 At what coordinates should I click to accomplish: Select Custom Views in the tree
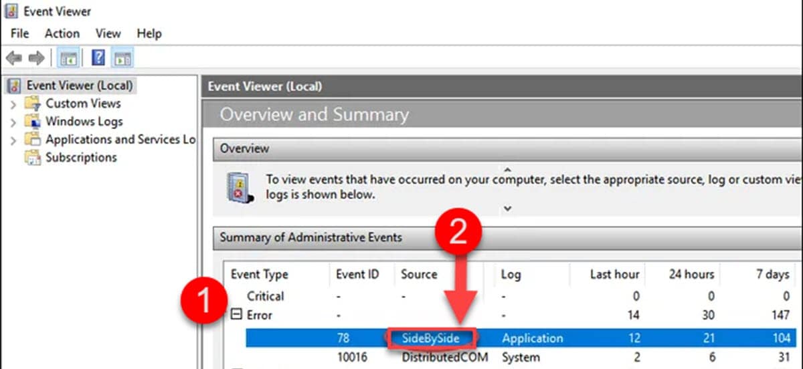[83, 104]
